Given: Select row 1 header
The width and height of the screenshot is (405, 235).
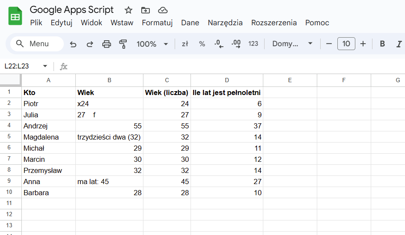Looking at the screenshot, I should click(11, 92).
